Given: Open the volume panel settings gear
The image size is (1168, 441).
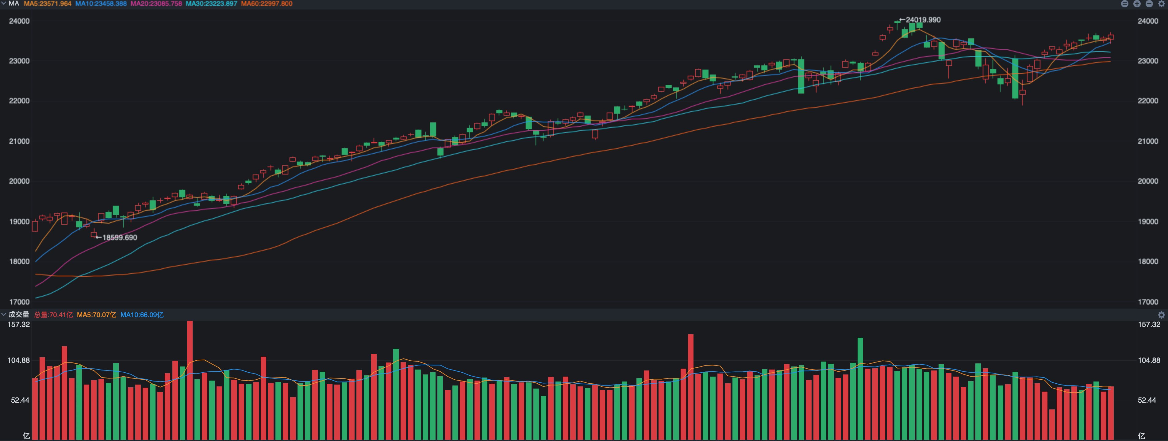Looking at the screenshot, I should click(x=1162, y=315).
